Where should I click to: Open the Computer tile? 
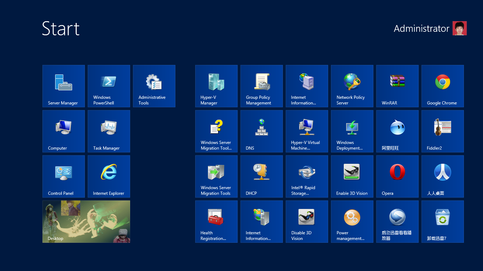click(64, 131)
